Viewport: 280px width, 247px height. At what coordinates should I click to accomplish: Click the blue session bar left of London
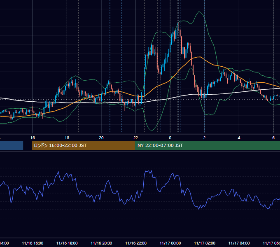12,145
